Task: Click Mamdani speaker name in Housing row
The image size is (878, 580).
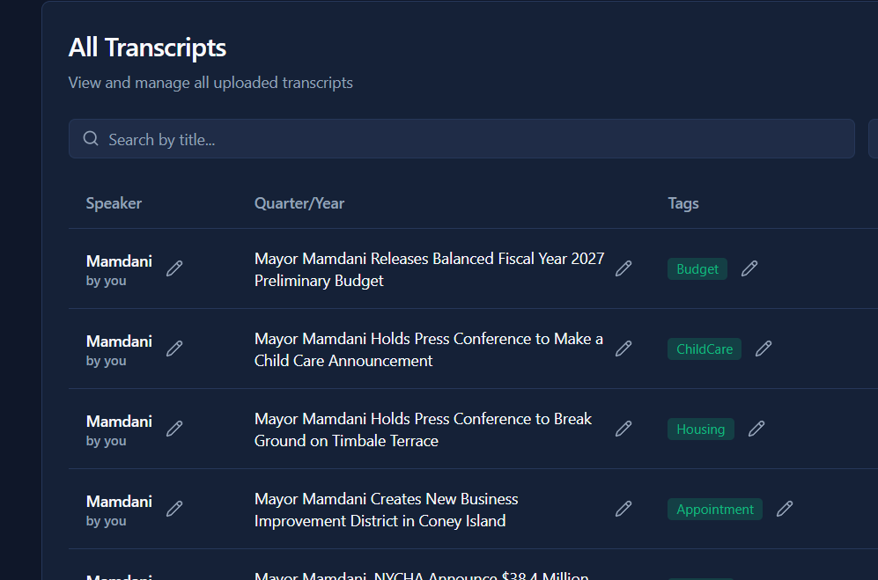Action: click(x=119, y=421)
